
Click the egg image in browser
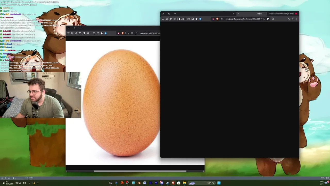[121, 103]
